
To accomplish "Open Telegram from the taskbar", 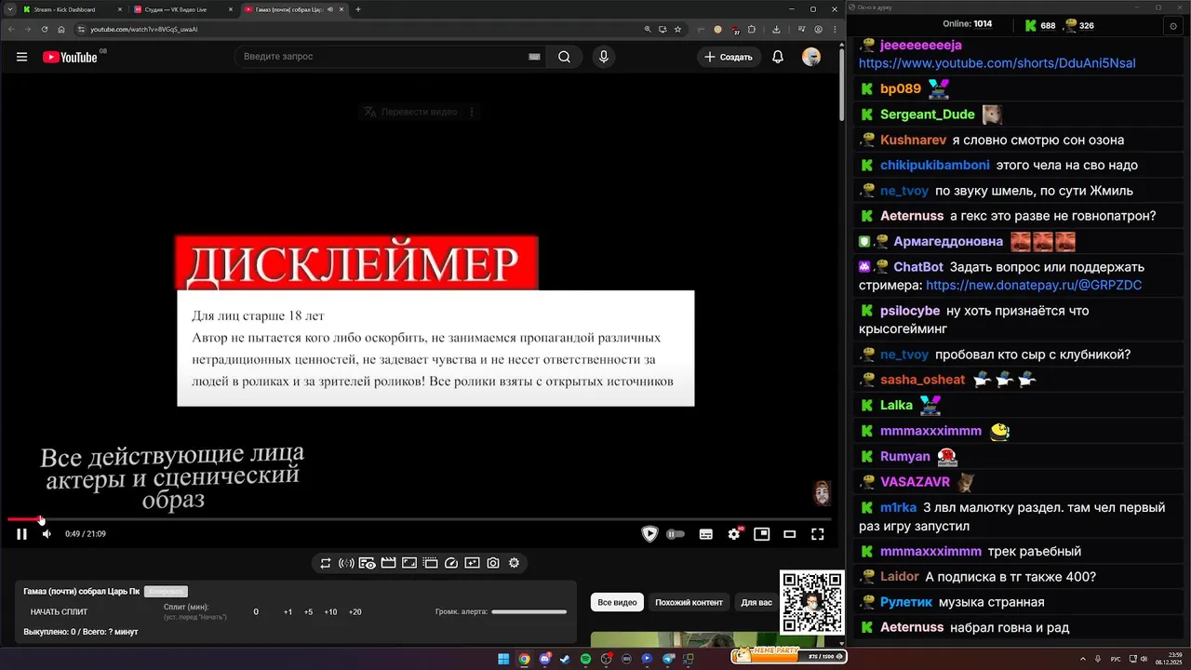I will [668, 659].
